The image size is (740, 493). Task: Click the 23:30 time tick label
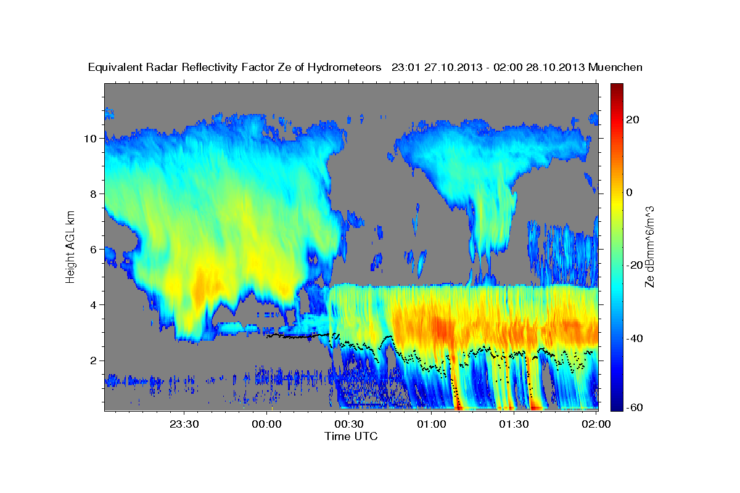pos(185,424)
